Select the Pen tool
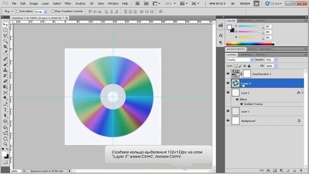The image size is (309, 174). 5,104
